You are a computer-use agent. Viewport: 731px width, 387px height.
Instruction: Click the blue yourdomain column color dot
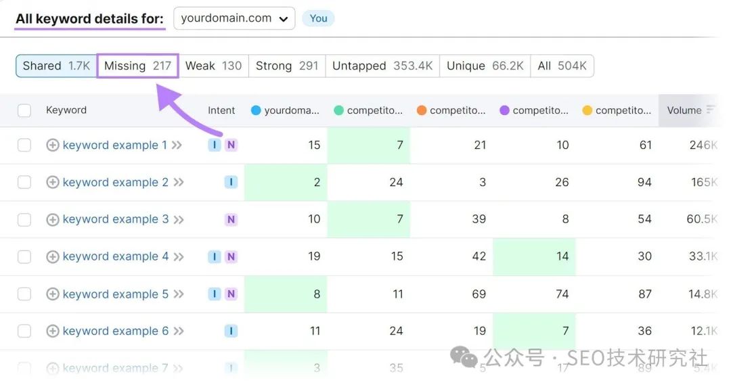[256, 110]
